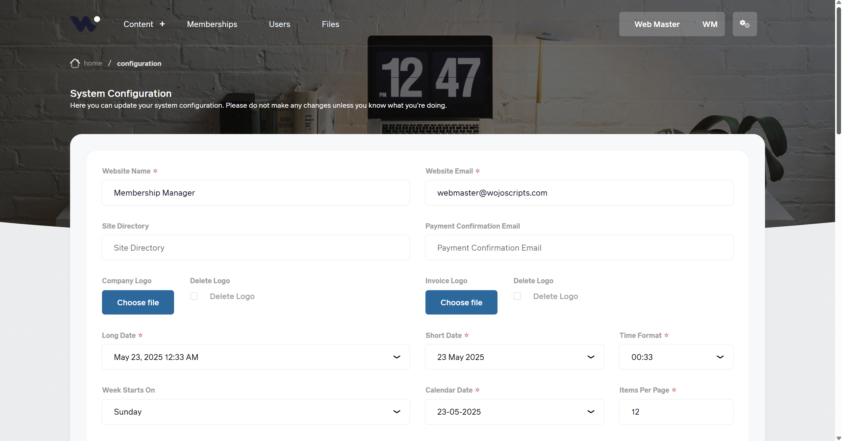Viewport: 842px width, 441px height.
Task: Open the Memberships menu
Action: [x=212, y=24]
